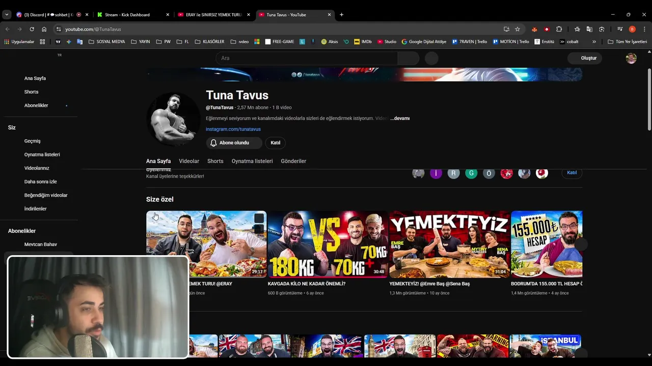Open Mevtcan Bahav subscription
Screen dimensions: 652x366
(41, 245)
